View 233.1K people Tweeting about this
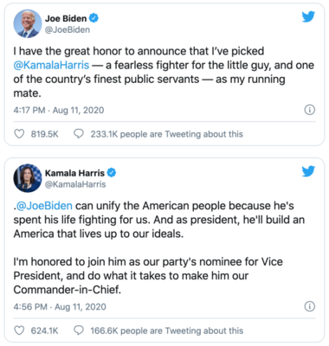This screenshot has height=346, width=329. (x=167, y=134)
